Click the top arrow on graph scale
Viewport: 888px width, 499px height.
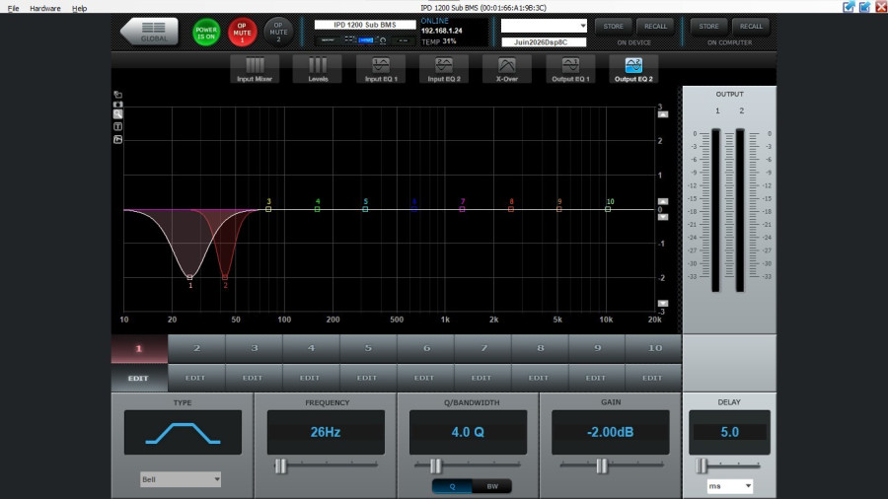point(663,114)
